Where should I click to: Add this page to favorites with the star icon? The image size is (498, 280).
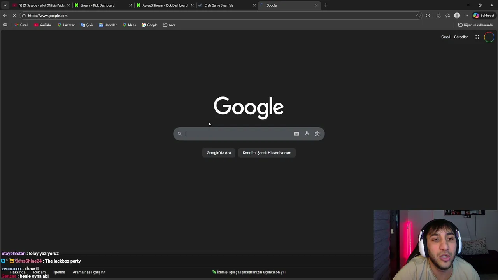tap(418, 16)
